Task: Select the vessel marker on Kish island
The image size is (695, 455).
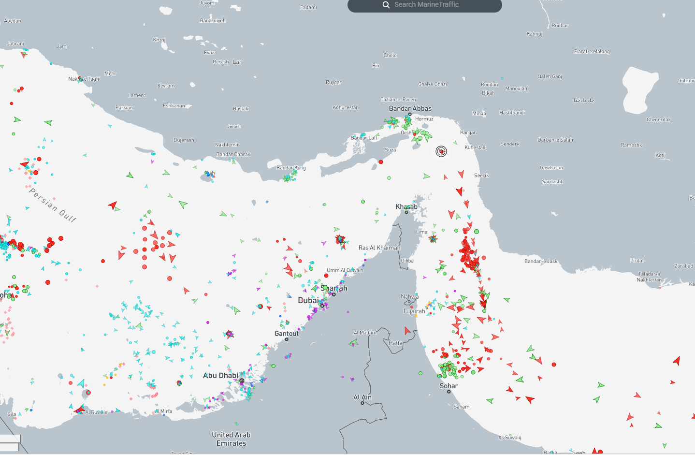Action: tap(208, 175)
